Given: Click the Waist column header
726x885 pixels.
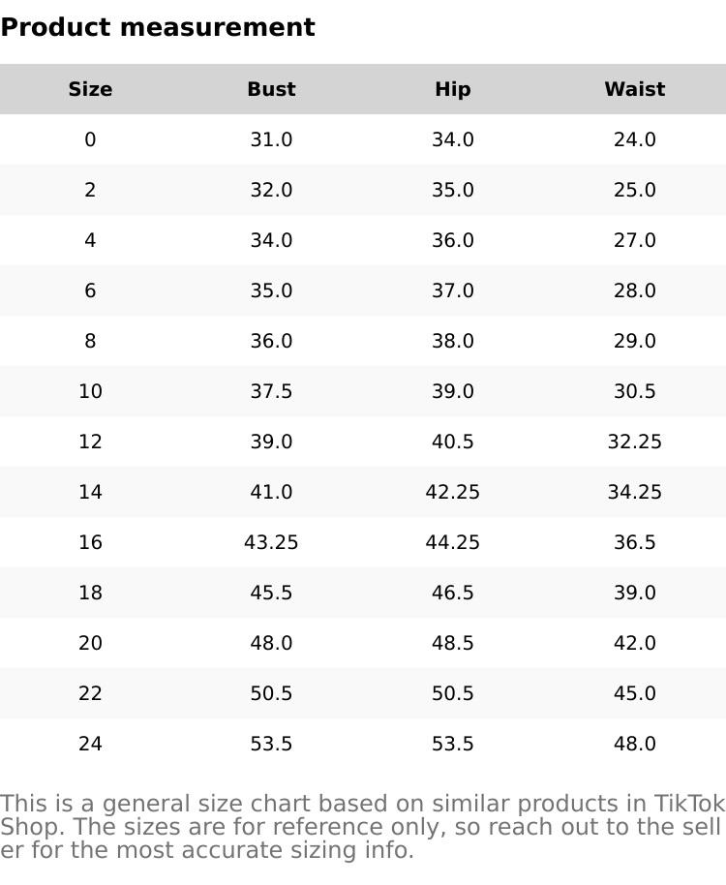Looking at the screenshot, I should click(634, 89).
